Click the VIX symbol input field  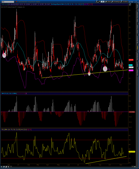click(x=8, y=2)
